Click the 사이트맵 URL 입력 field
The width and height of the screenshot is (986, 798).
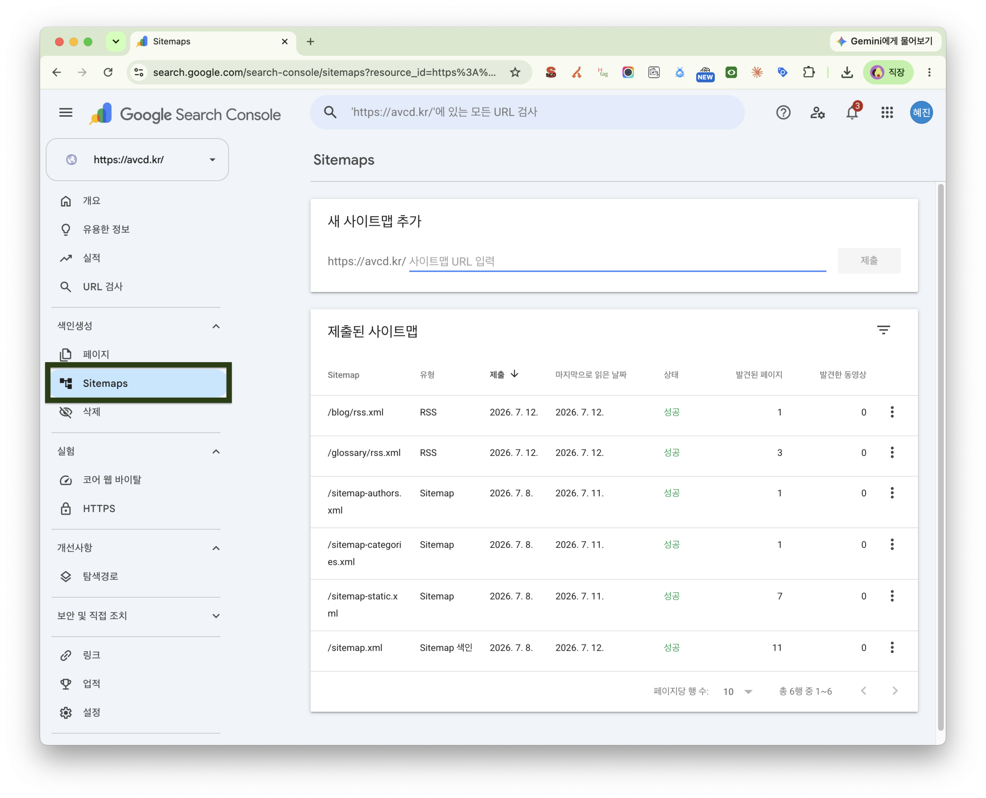tap(617, 261)
